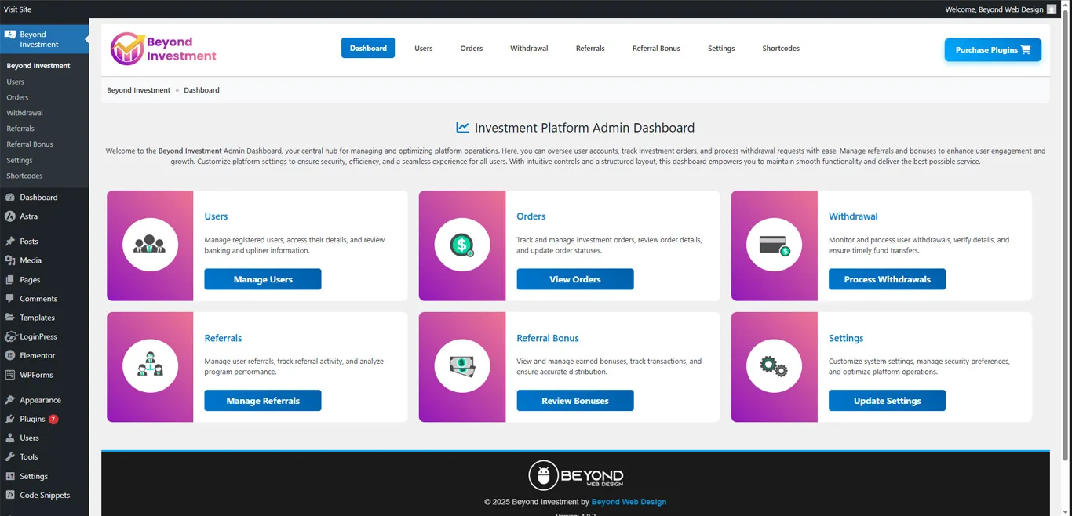Click the Pages icon in the sidebar
Viewport: 1072px width, 516px height.
click(9, 280)
